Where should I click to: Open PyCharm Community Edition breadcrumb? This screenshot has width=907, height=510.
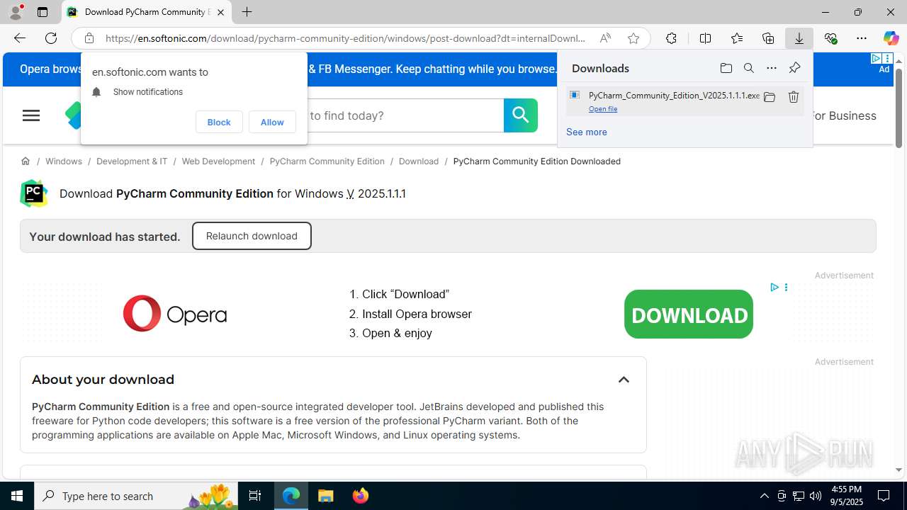327,161
